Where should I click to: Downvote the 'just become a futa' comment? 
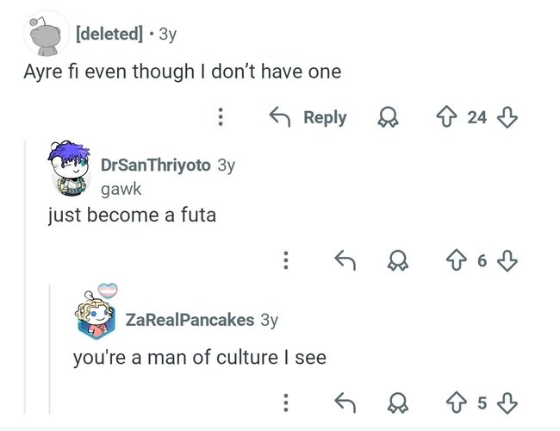pyautogui.click(x=507, y=261)
